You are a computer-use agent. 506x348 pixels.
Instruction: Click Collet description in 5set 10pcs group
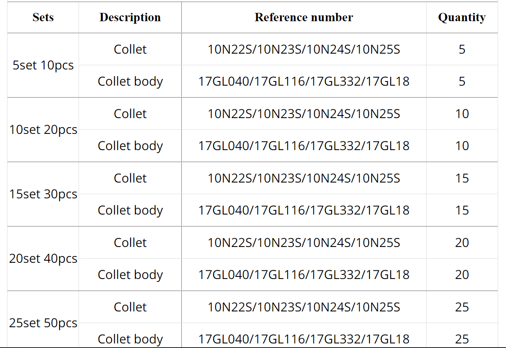click(130, 49)
